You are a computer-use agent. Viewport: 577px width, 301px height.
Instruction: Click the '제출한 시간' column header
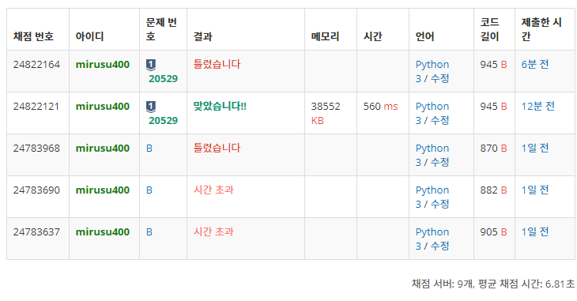coord(541,29)
